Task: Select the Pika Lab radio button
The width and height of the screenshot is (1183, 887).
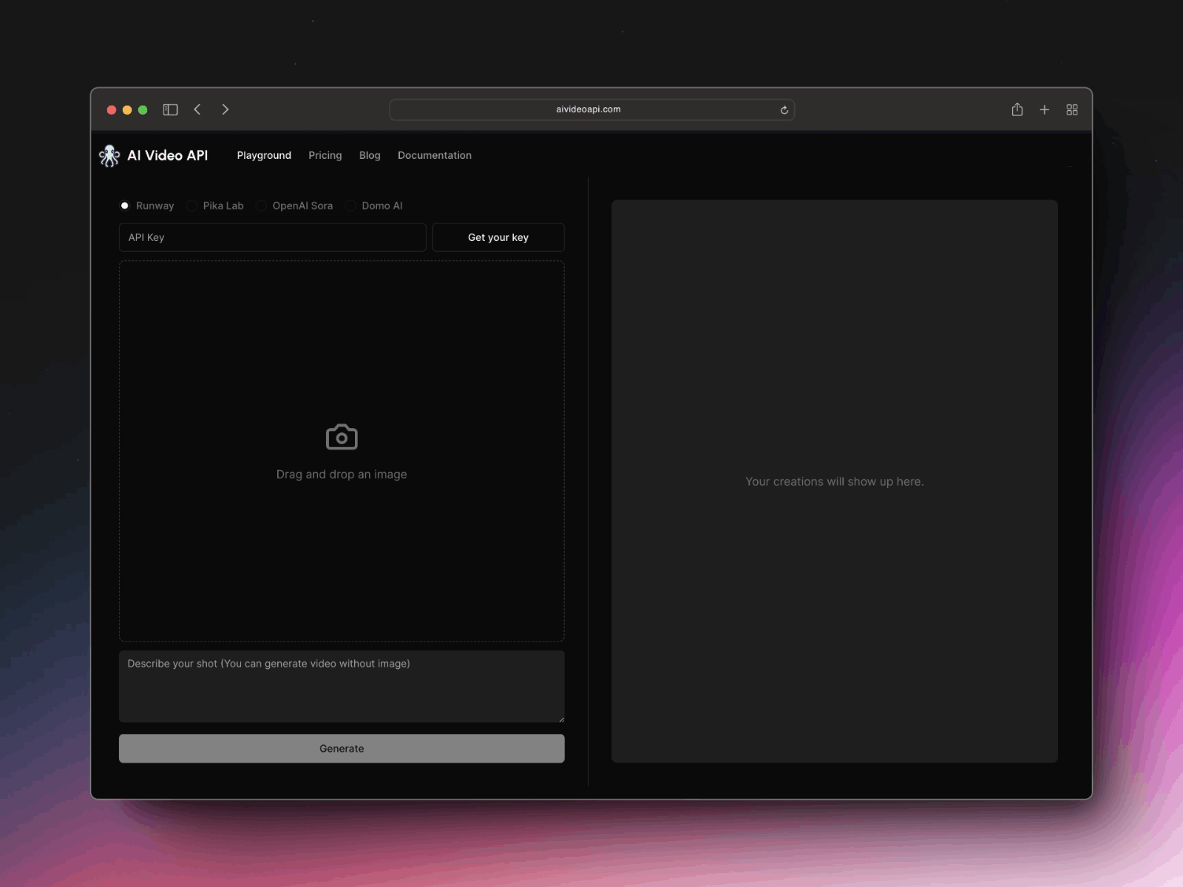Action: (191, 205)
